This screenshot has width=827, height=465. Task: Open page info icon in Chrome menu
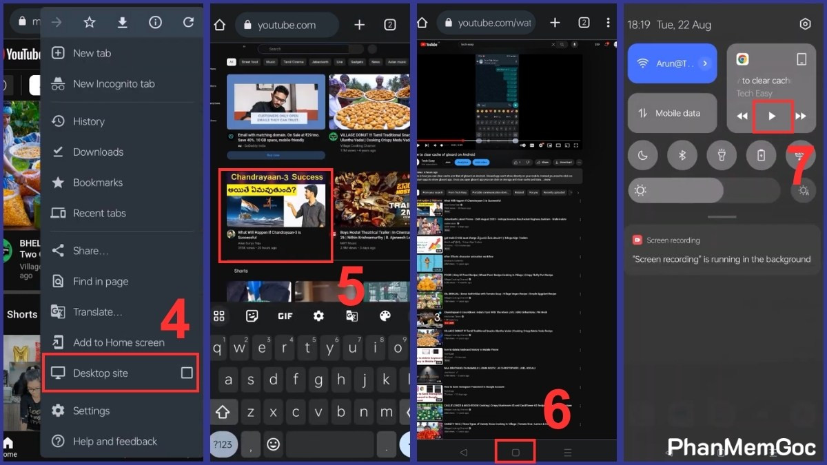coord(155,23)
